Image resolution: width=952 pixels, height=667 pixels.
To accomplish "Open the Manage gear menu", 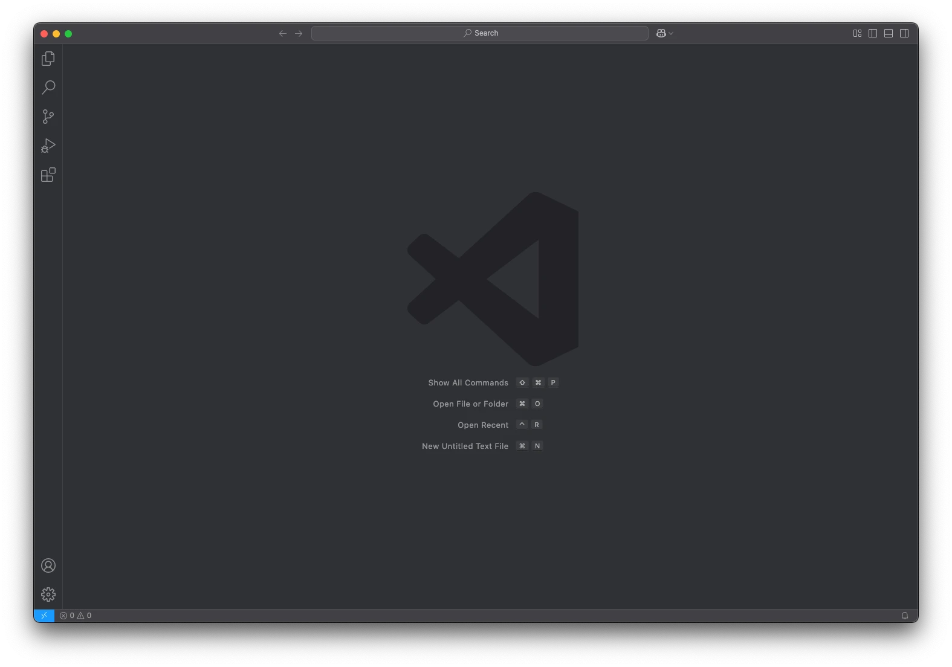I will [48, 594].
